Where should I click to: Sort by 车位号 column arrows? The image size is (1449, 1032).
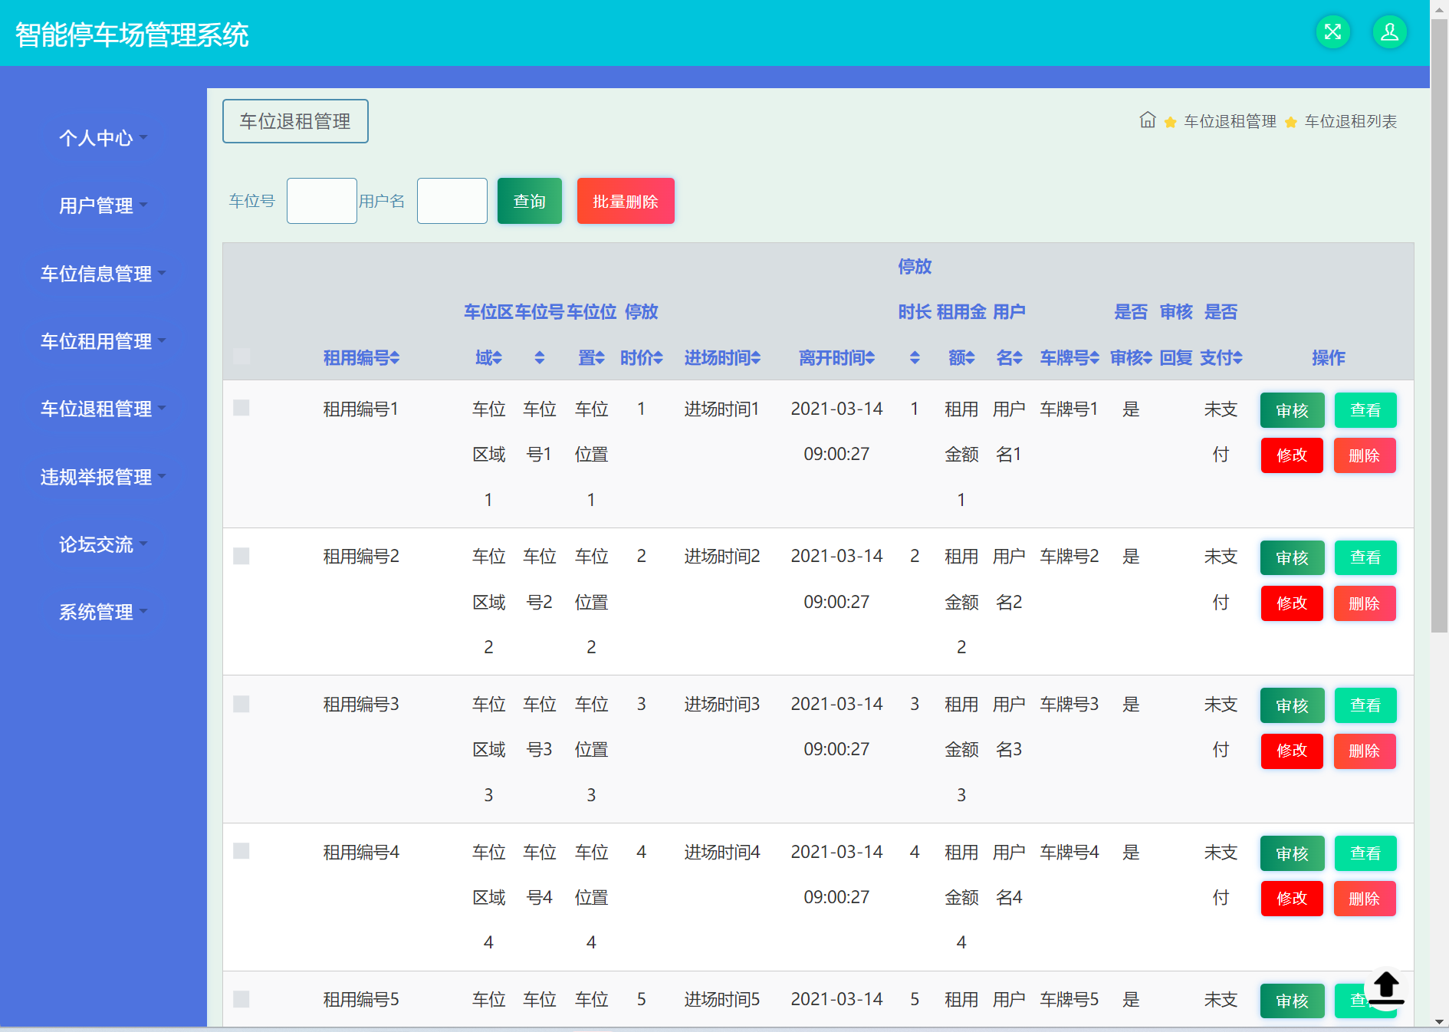[x=540, y=357]
